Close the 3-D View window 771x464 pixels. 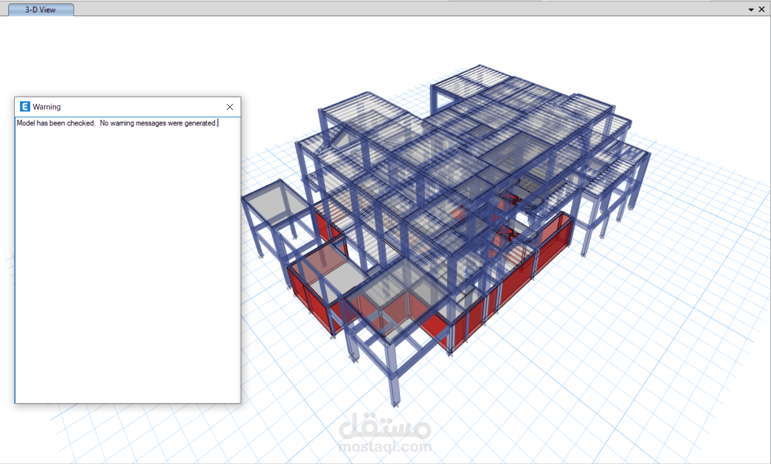762,9
